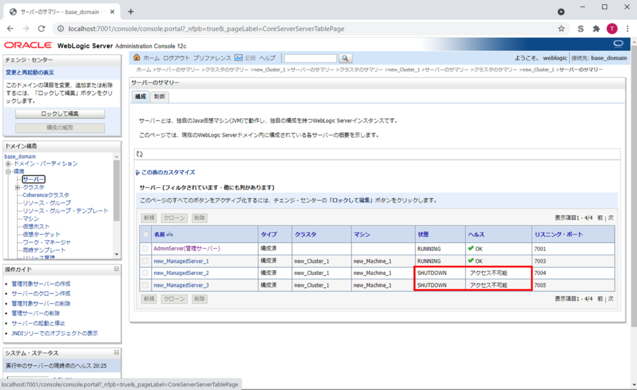This screenshot has width=637, height=390.
Task: Click the console search text field
Action: (x=310, y=58)
